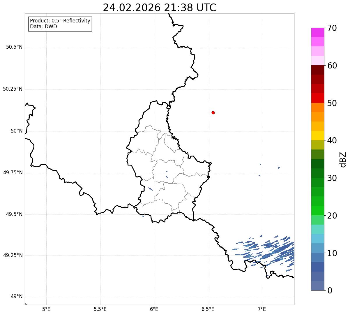
Task: Click the magenta top segment of colorbar
Action: tap(317, 32)
